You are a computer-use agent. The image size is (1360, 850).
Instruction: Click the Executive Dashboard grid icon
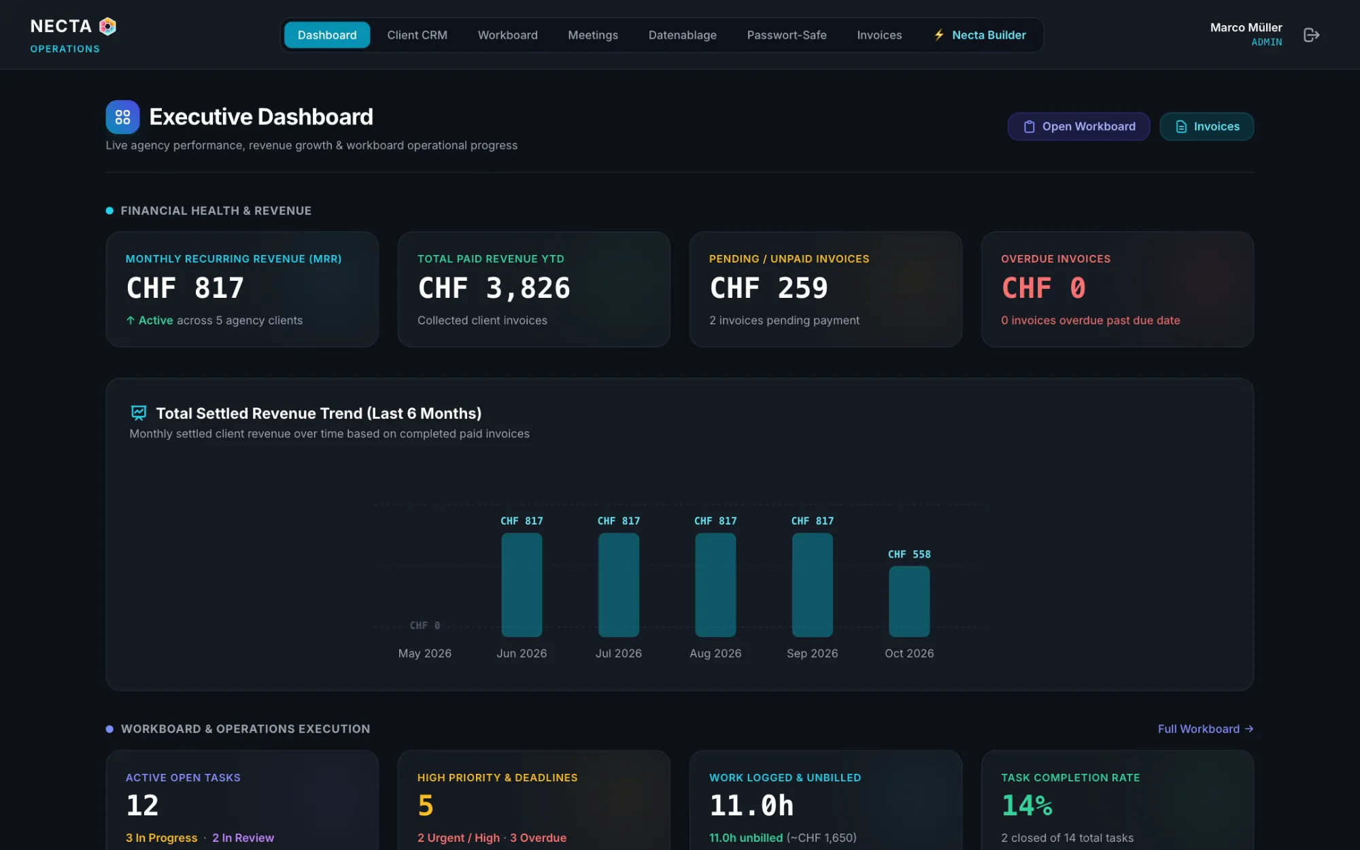coord(122,117)
